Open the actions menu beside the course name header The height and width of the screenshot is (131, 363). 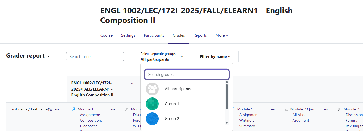point(131,83)
